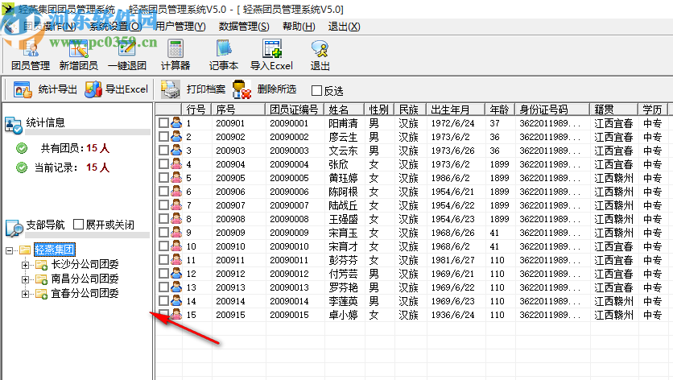
Task: Select the 轻燕集团 tree label
Action: pyautogui.click(x=55, y=250)
